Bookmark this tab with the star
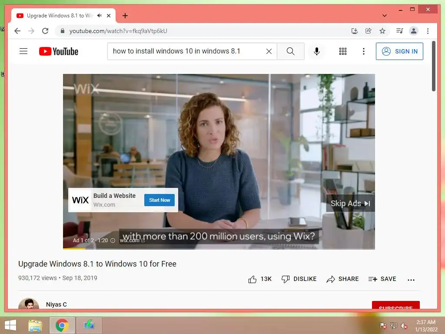Viewport: 445px width, 334px height. [x=382, y=31]
